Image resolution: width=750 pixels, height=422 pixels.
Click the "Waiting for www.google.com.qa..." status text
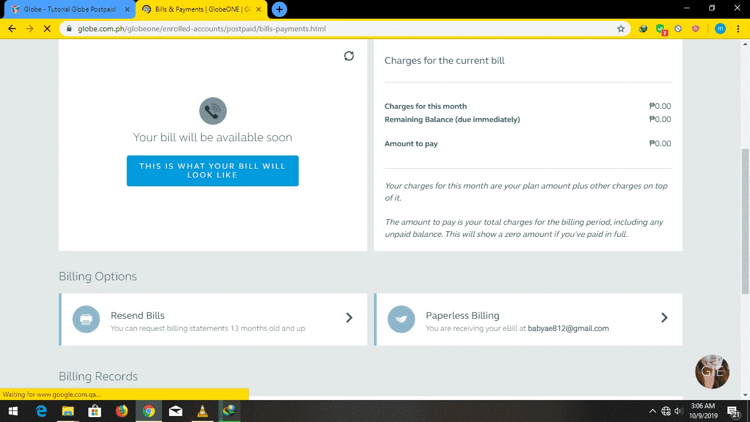(x=52, y=395)
